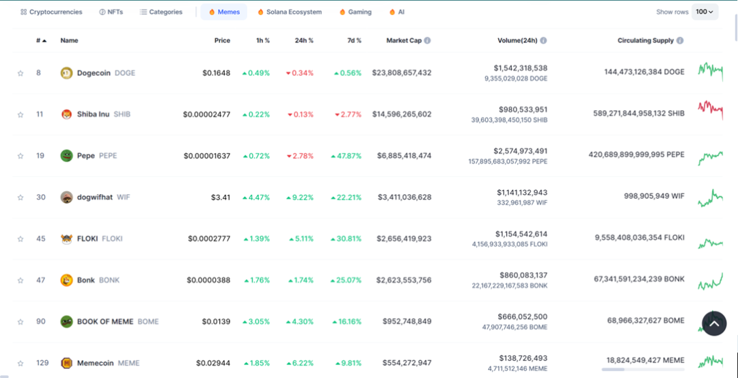Click the dogwifhat coin icon
Screen dimensions: 738x378
(x=66, y=198)
